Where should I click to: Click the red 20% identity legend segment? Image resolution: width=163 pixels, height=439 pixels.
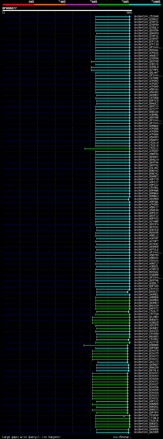[18, 5]
